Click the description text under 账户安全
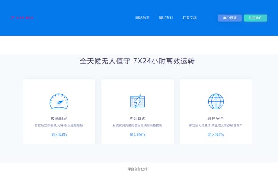 pos(216,125)
